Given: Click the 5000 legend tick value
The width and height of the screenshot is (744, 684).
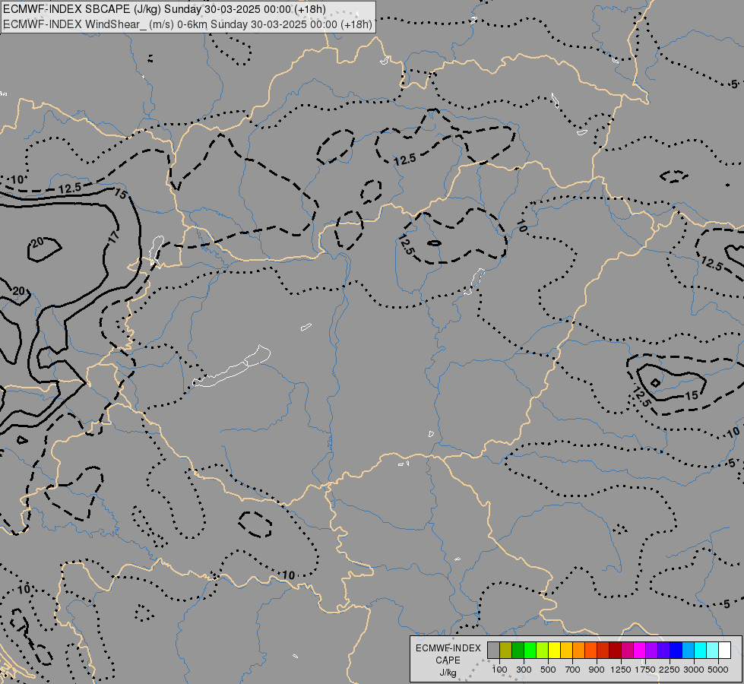Looking at the screenshot, I should click(x=718, y=670).
